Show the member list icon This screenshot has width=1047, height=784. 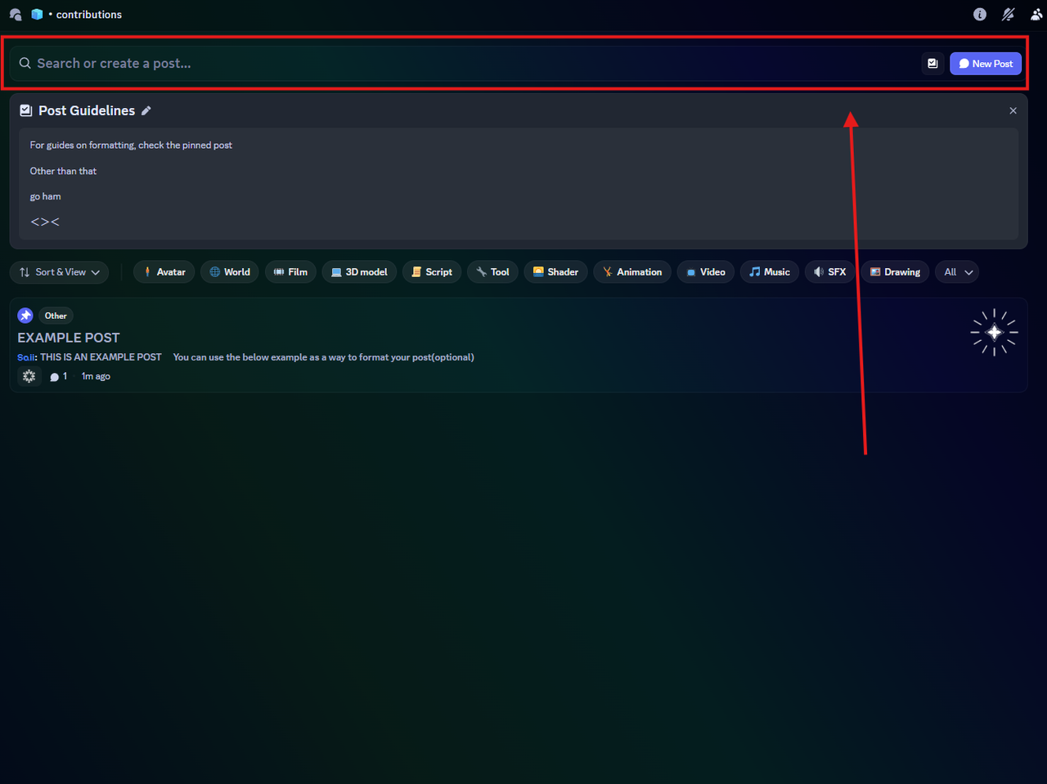pyautogui.click(x=1036, y=15)
